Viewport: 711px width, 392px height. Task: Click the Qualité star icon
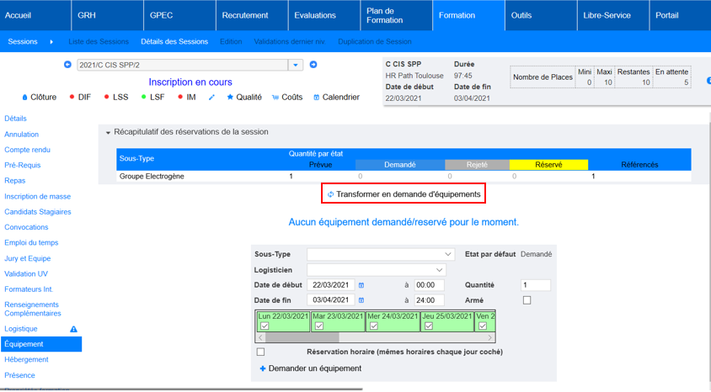click(x=230, y=98)
